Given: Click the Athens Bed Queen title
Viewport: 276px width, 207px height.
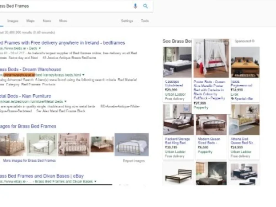Looking at the screenshot, I should pos(242,141).
